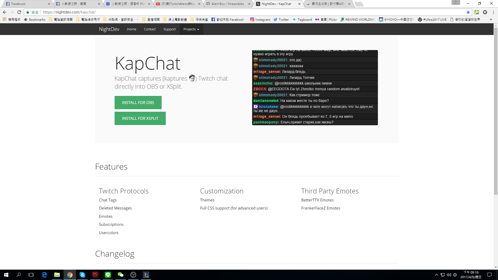
Task: Launch LINE app from taskbar
Action: tap(108, 275)
